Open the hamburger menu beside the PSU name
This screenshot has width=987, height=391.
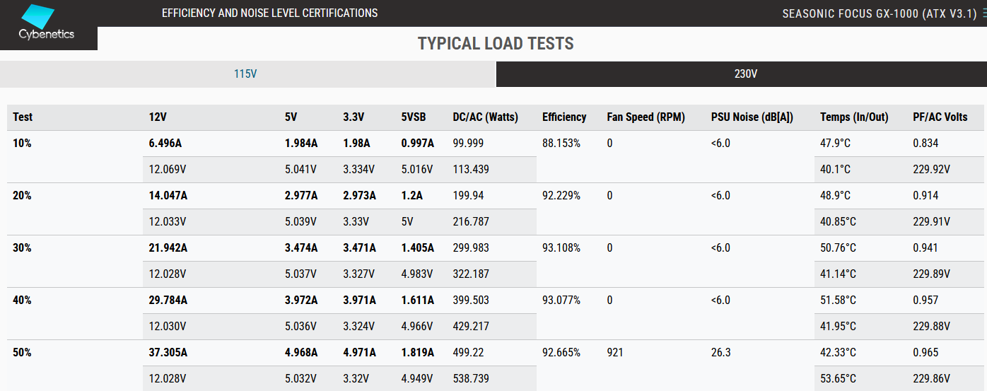click(x=983, y=13)
